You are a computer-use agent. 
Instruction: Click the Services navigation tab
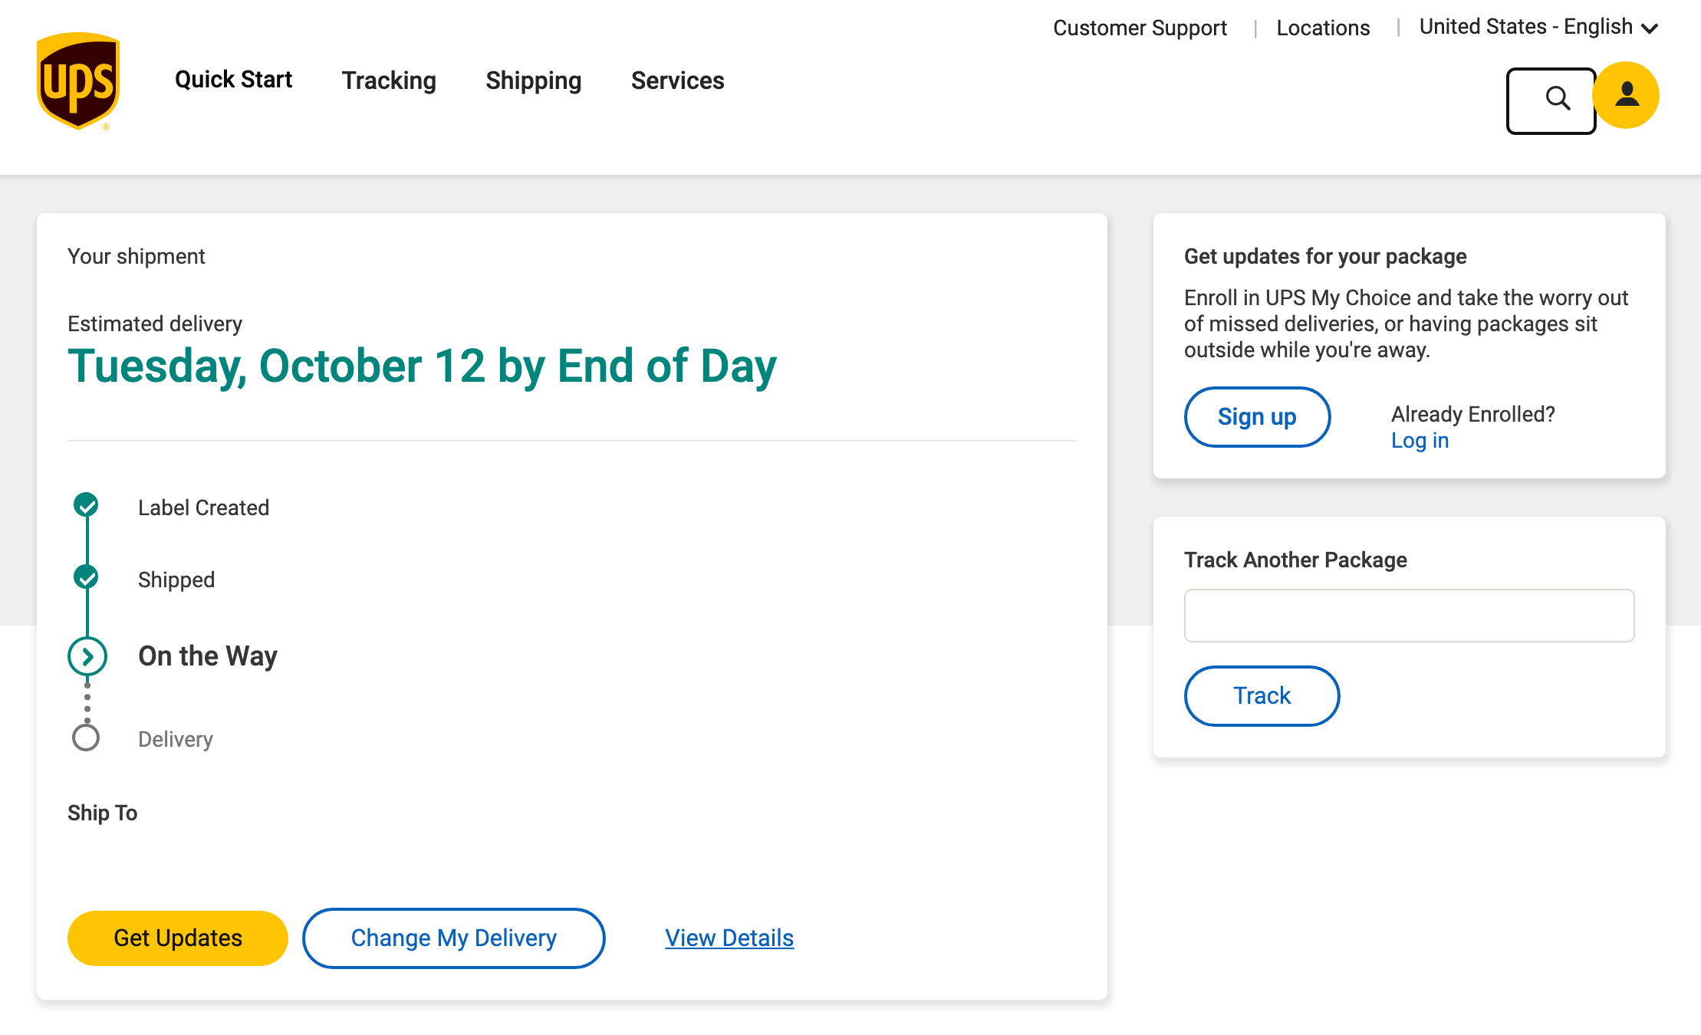tap(676, 80)
